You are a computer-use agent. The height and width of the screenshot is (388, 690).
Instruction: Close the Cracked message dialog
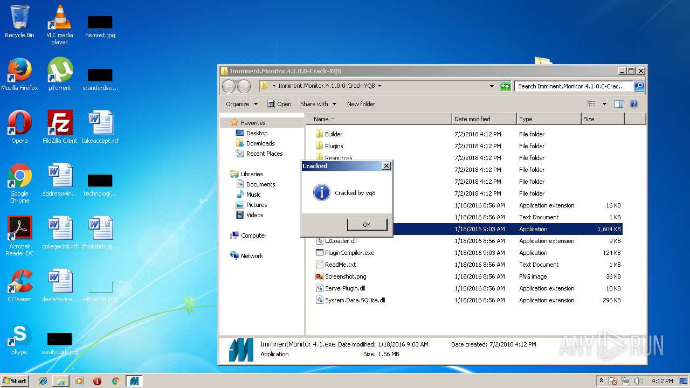click(x=386, y=166)
